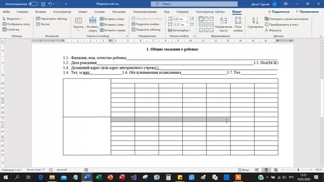Viewport: 324px width, 182px height.
Task: Open Excel from the taskbar
Action: [x=98, y=177]
